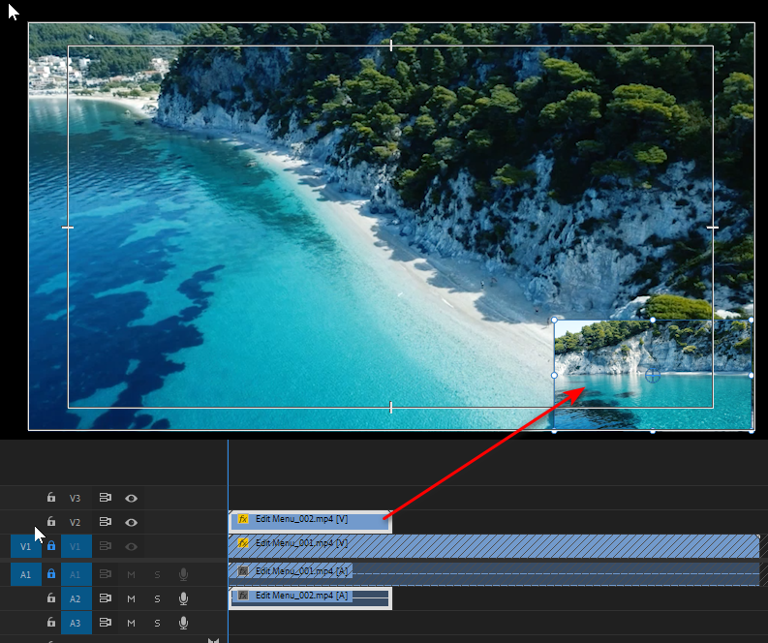Screen dimensions: 768x643
Task: Unlock video track V1
Action: coord(51,546)
